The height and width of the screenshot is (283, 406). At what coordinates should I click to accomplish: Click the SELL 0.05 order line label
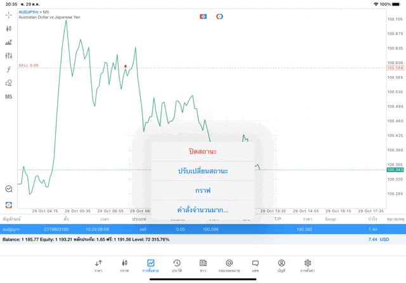point(29,65)
